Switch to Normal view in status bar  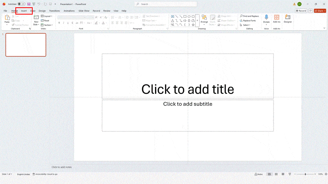269,174
